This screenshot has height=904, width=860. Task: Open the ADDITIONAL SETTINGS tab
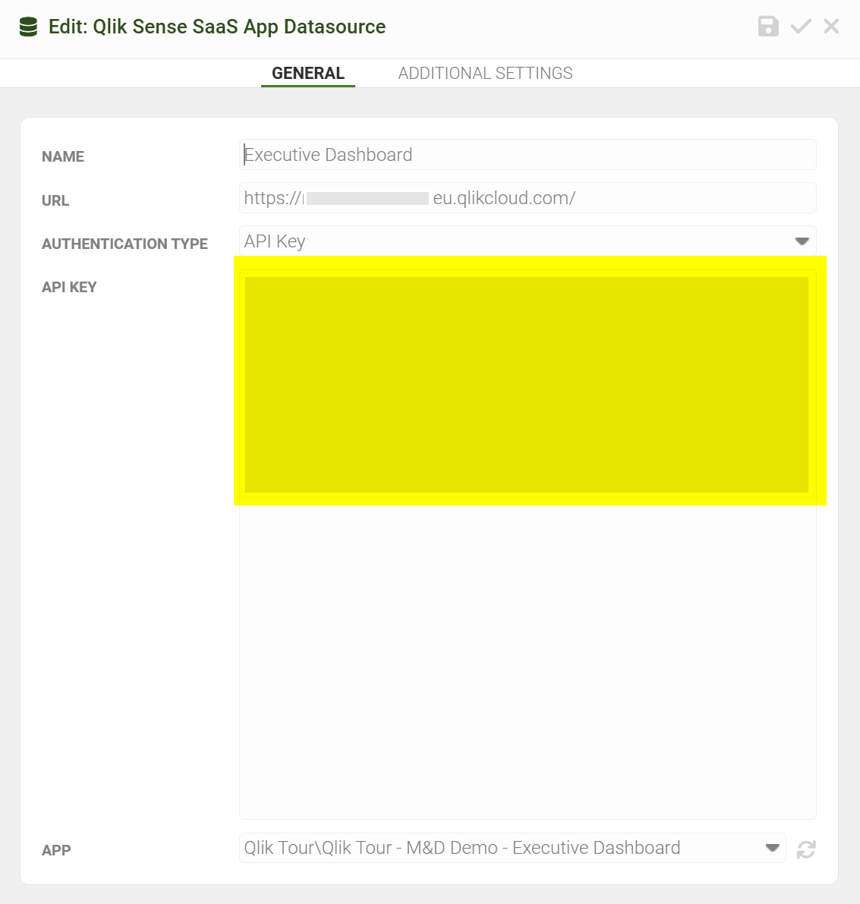(x=485, y=74)
